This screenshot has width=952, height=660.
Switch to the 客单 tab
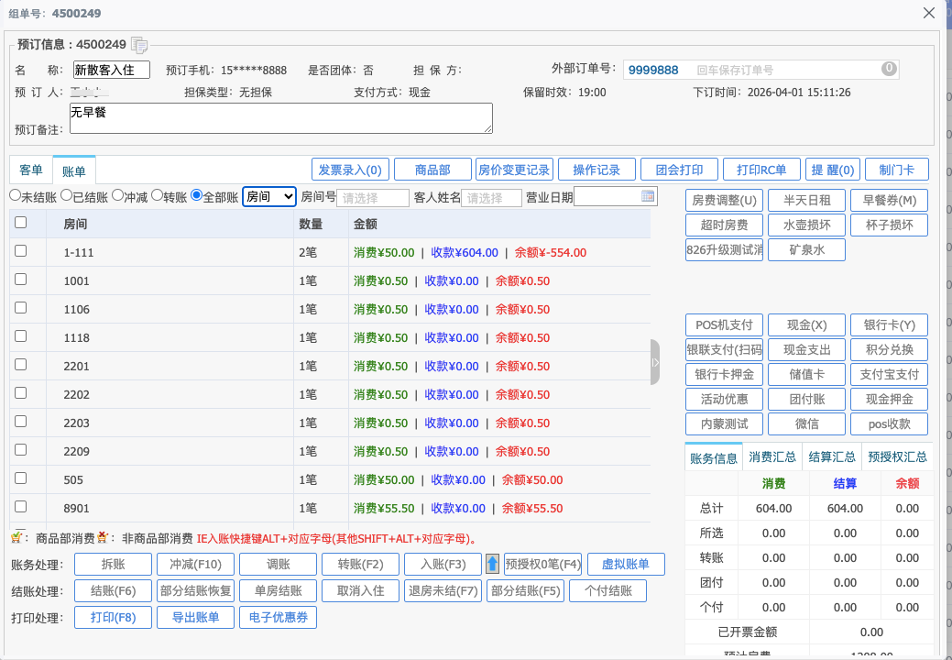(x=31, y=170)
